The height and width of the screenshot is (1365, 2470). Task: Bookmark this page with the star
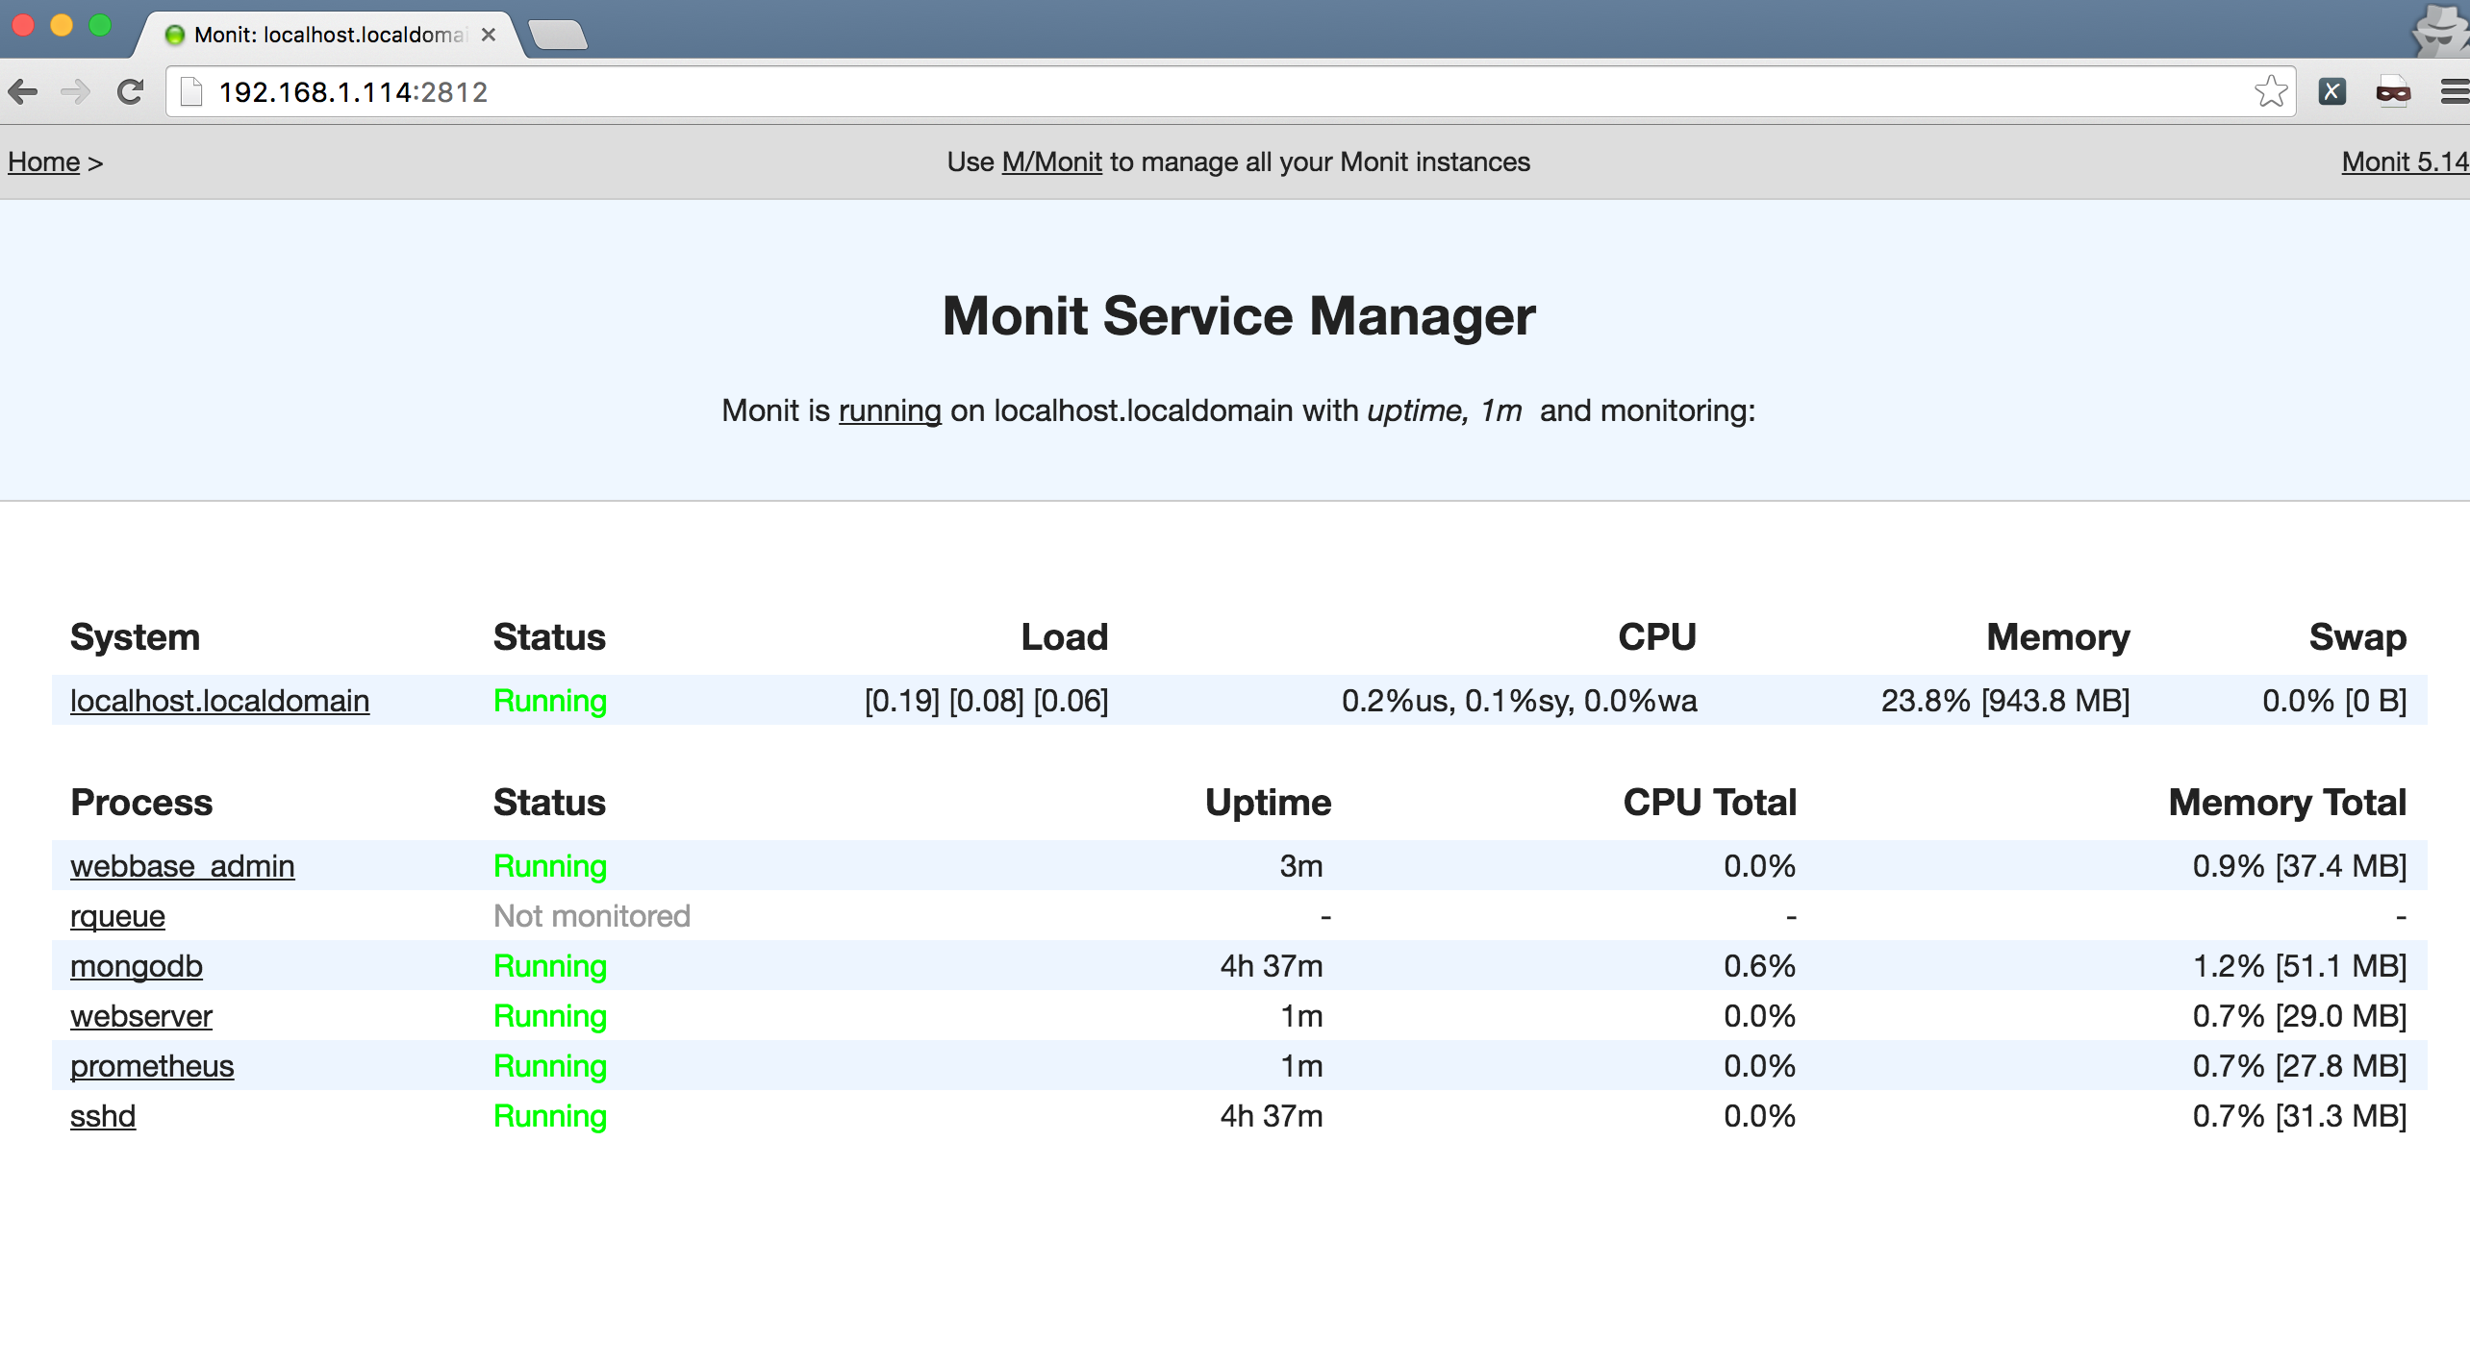pyautogui.click(x=2271, y=91)
